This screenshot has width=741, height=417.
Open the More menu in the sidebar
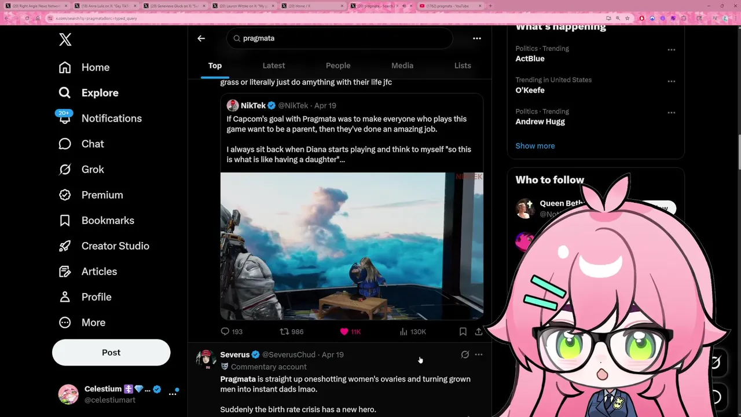(x=82, y=322)
